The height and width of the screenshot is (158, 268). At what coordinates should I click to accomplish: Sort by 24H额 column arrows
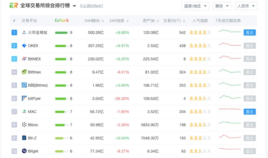coord(103,21)
